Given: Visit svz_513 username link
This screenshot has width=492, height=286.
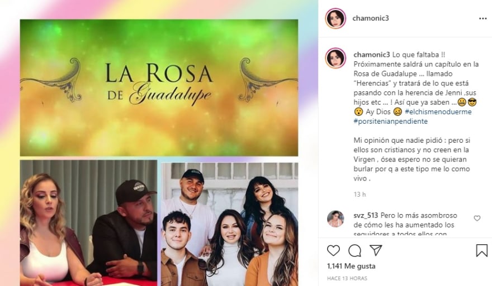Looking at the screenshot, I should click(366, 215).
